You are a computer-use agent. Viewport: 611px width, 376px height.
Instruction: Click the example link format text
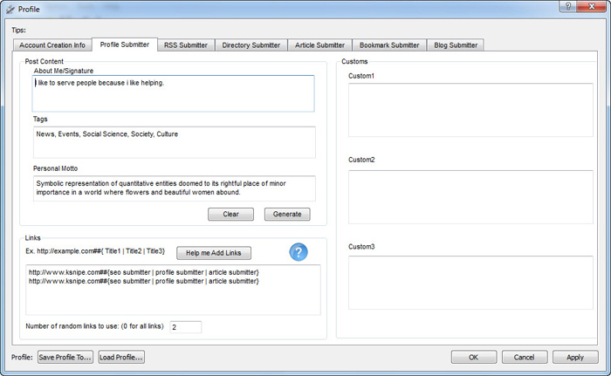click(95, 251)
